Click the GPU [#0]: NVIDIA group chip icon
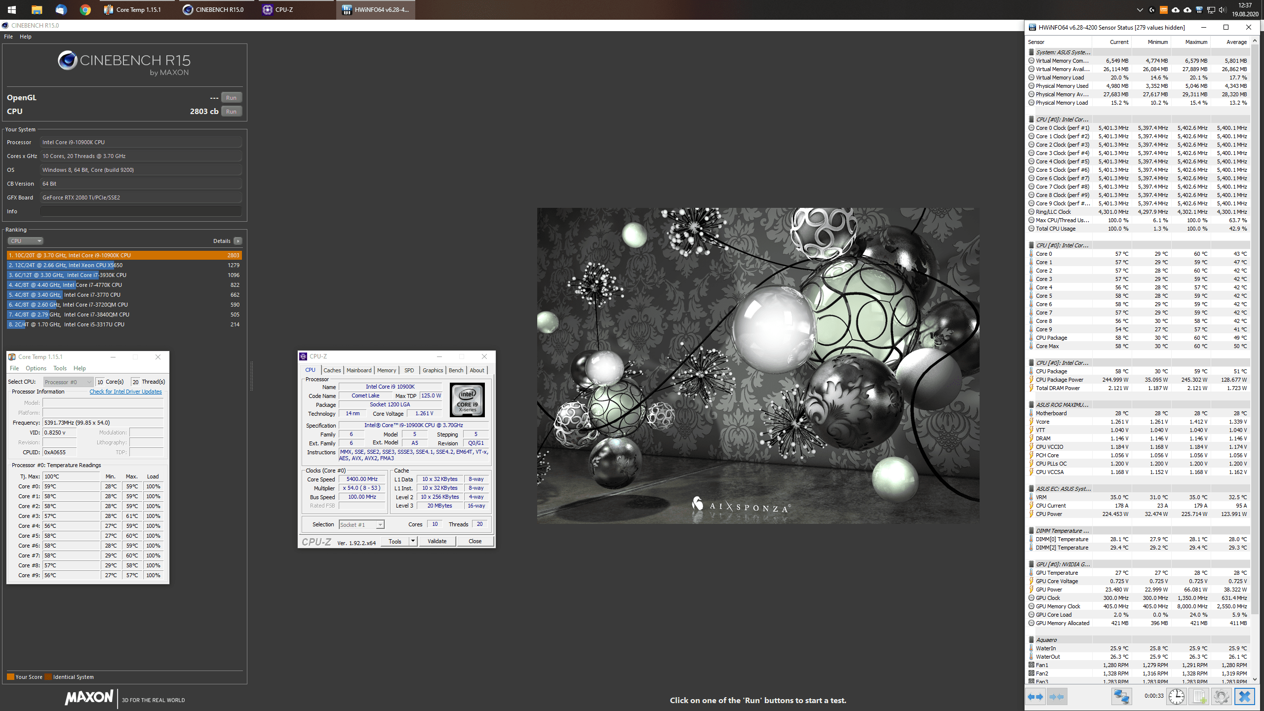Image resolution: width=1264 pixels, height=711 pixels. (1031, 564)
